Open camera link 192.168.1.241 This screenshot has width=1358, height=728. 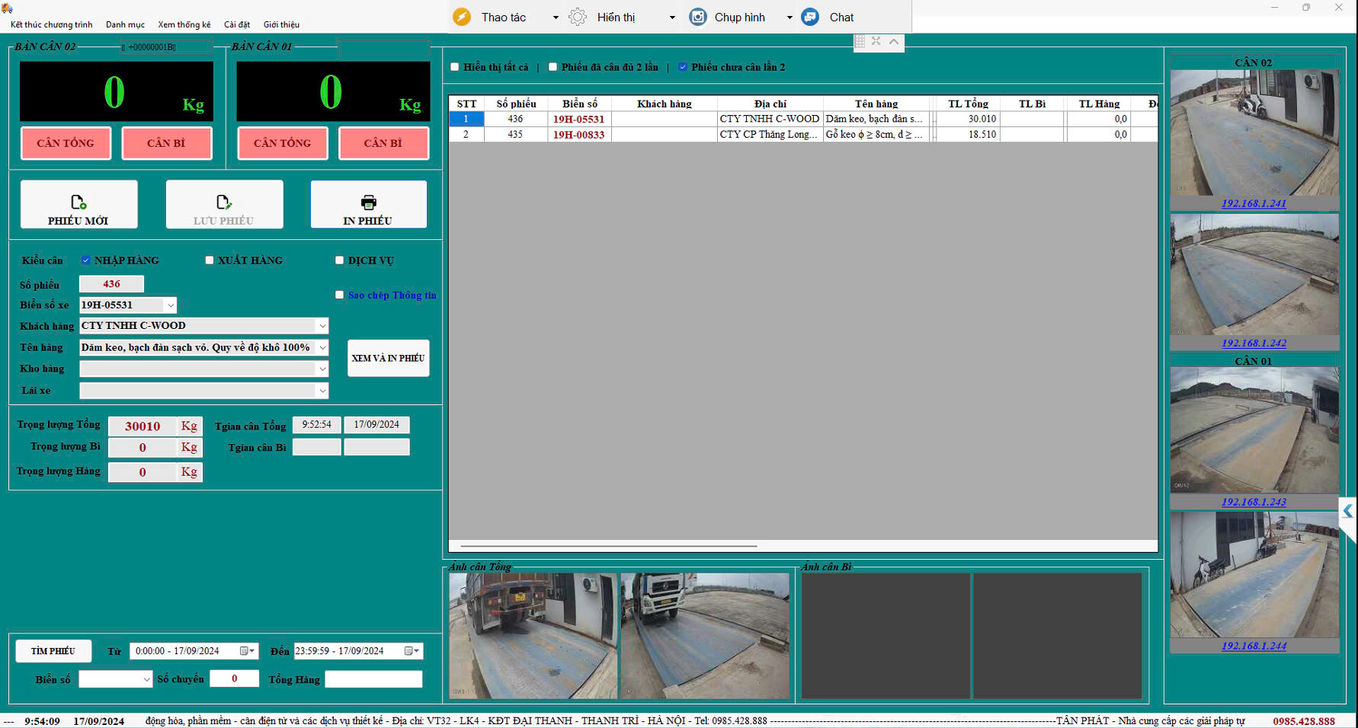1253,203
